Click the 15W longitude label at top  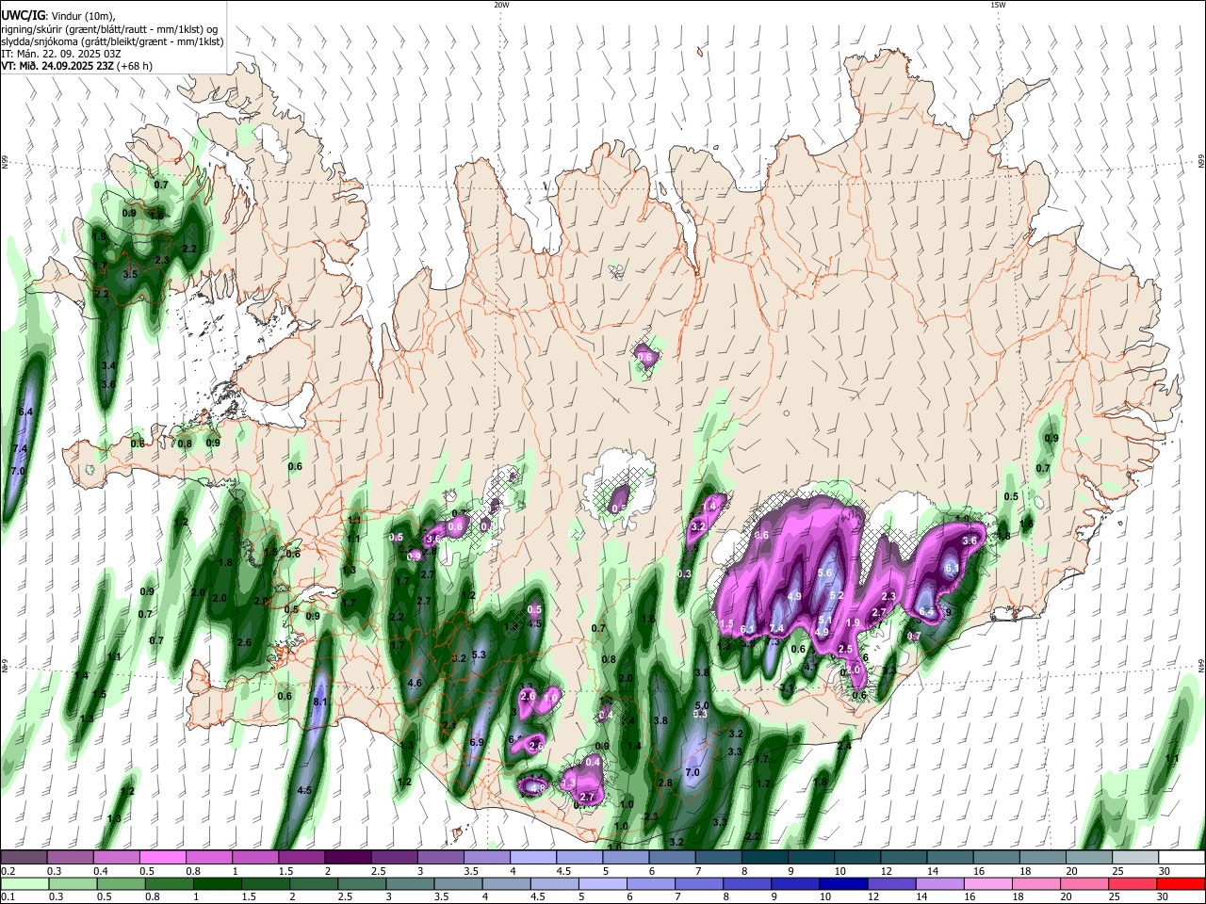coord(998,5)
